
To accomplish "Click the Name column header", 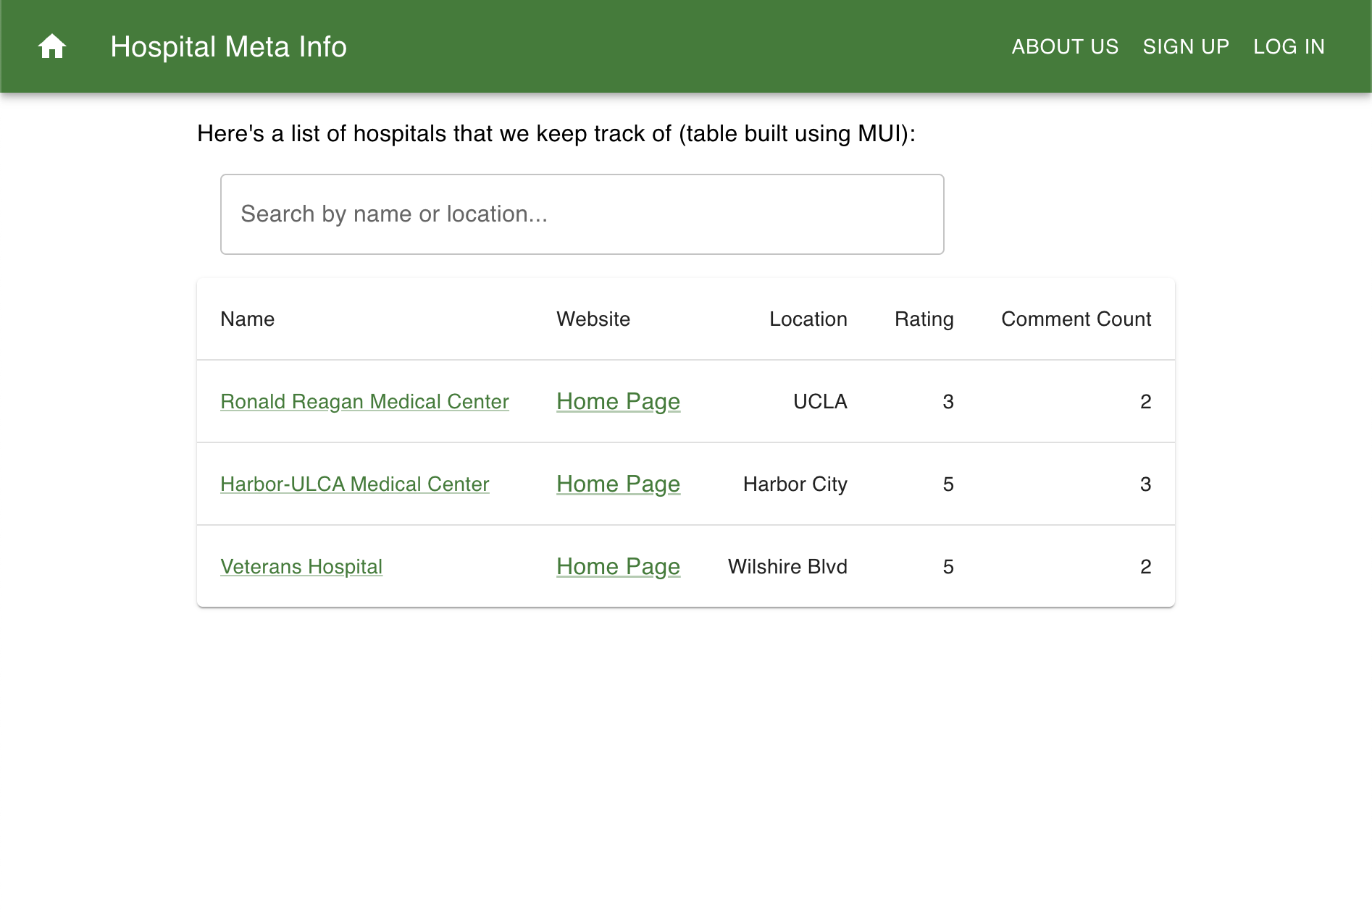I will point(247,319).
